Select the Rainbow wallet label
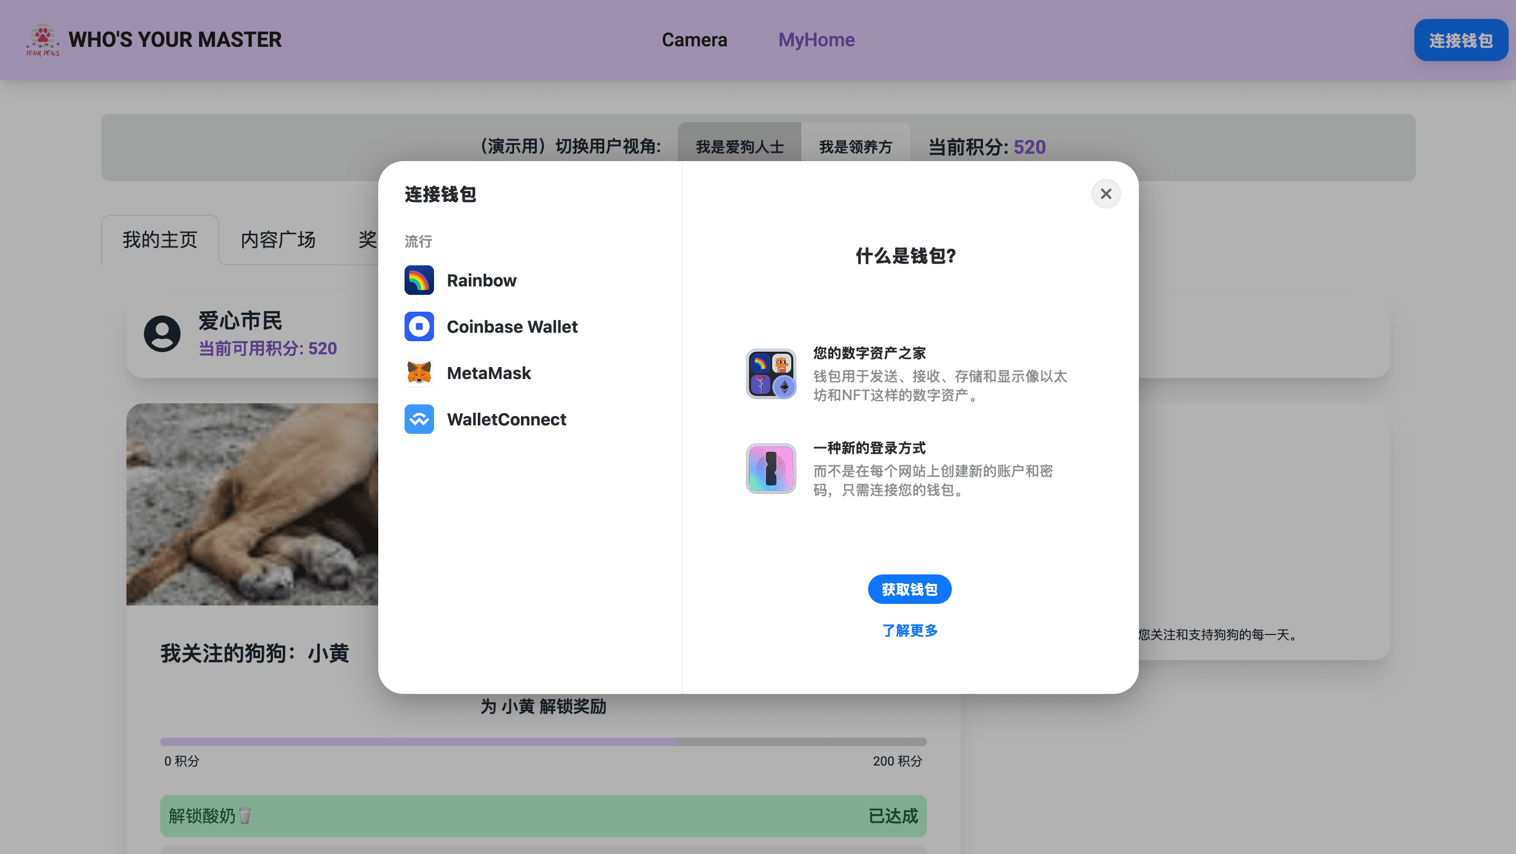This screenshot has height=854, width=1516. click(x=481, y=280)
